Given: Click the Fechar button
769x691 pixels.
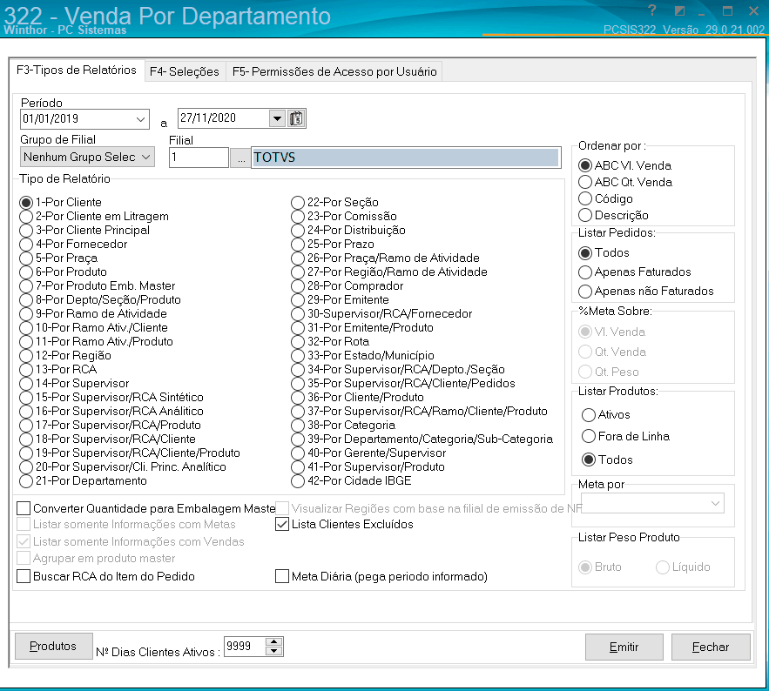Looking at the screenshot, I should click(x=711, y=647).
